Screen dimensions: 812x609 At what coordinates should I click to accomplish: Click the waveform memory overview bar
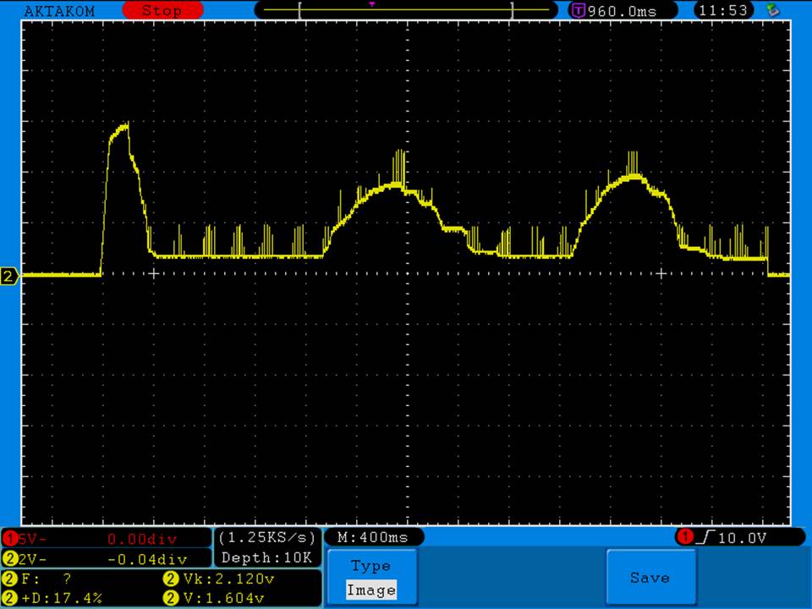click(406, 10)
